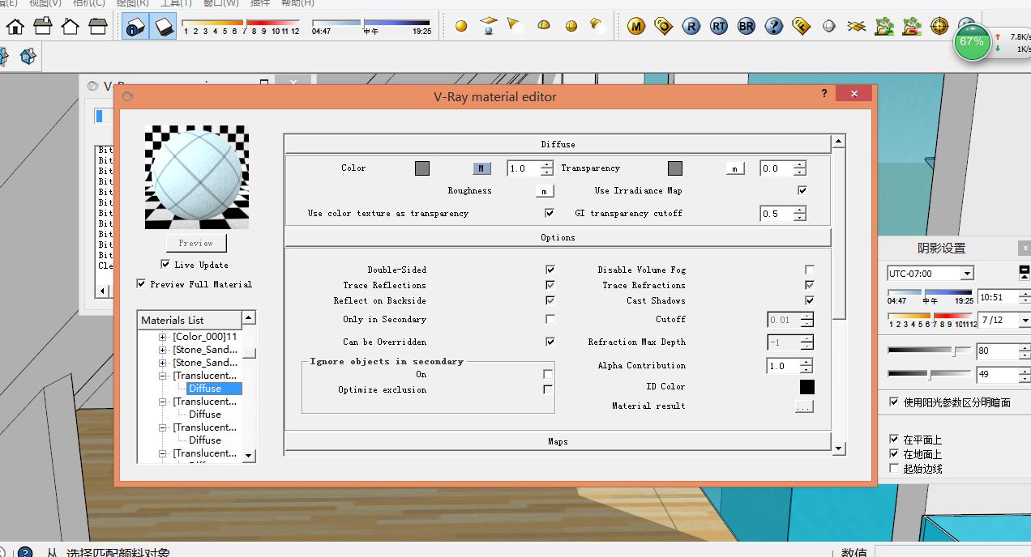Viewport: 1031px width, 557px height.
Task: Open the UTC-07:00 timezone dropdown
Action: (966, 274)
